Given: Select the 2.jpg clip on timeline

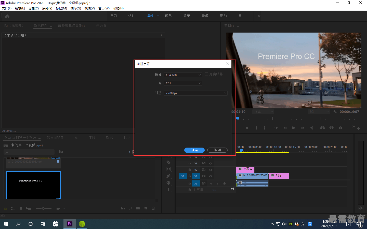Looking at the screenshot, I should pyautogui.click(x=279, y=176).
